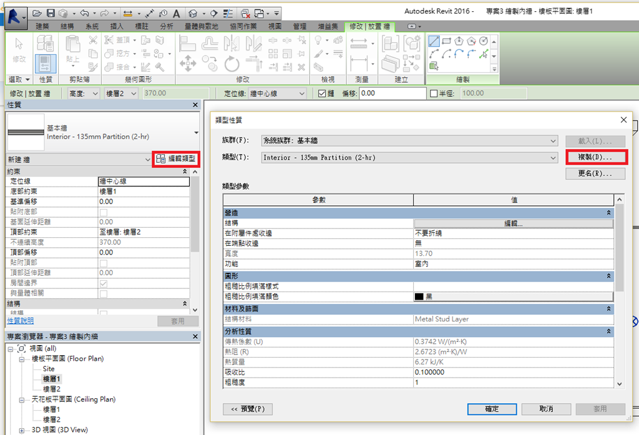Toggle the 貼附底部 checkbox
The width and height of the screenshot is (639, 435).
click(x=104, y=212)
